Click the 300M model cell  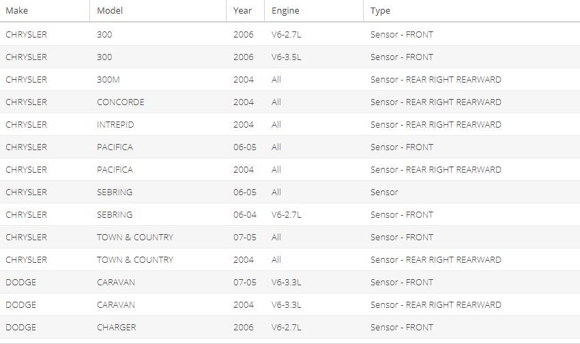point(108,80)
